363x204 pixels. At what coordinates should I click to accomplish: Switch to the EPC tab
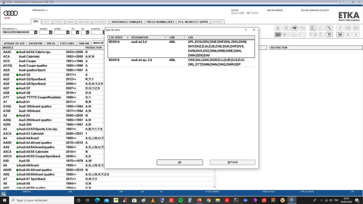[x=36, y=22]
